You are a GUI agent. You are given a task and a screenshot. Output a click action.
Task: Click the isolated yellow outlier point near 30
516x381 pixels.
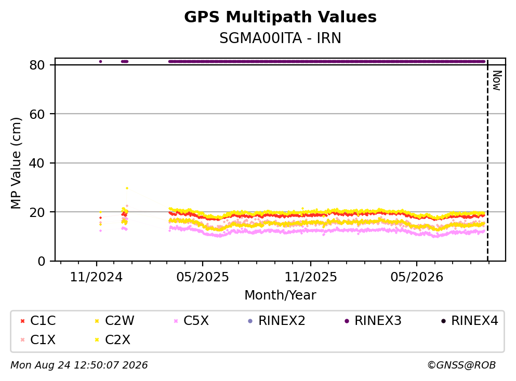(127, 188)
